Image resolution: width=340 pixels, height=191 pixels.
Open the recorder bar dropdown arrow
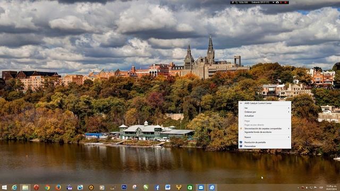coord(273,2)
